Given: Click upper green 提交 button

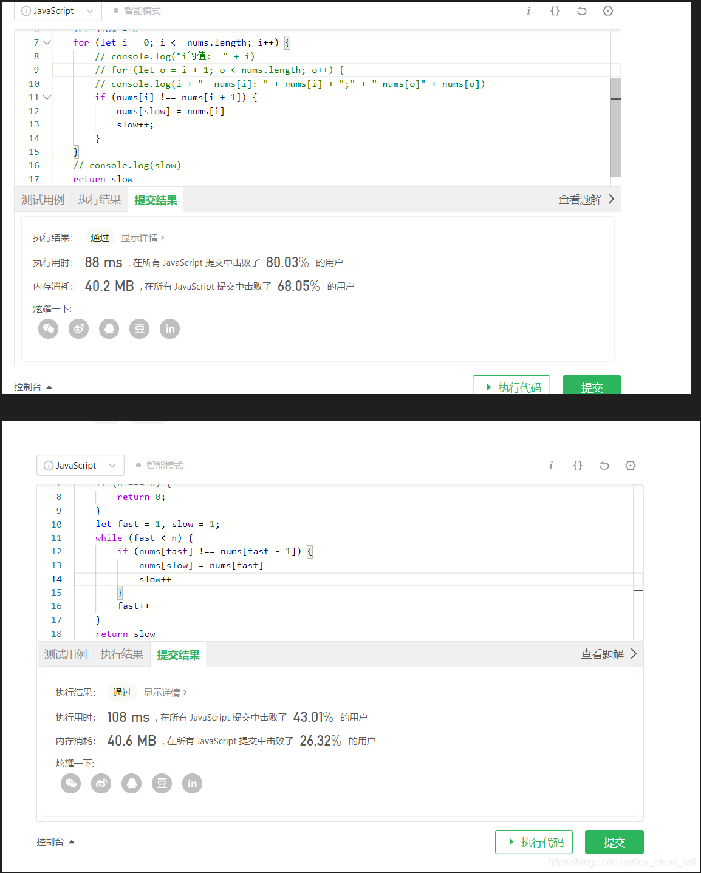Looking at the screenshot, I should click(592, 386).
